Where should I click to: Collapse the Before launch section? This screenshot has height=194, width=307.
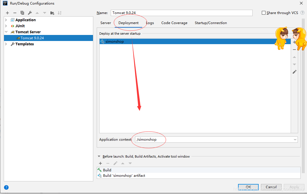(x=99, y=156)
